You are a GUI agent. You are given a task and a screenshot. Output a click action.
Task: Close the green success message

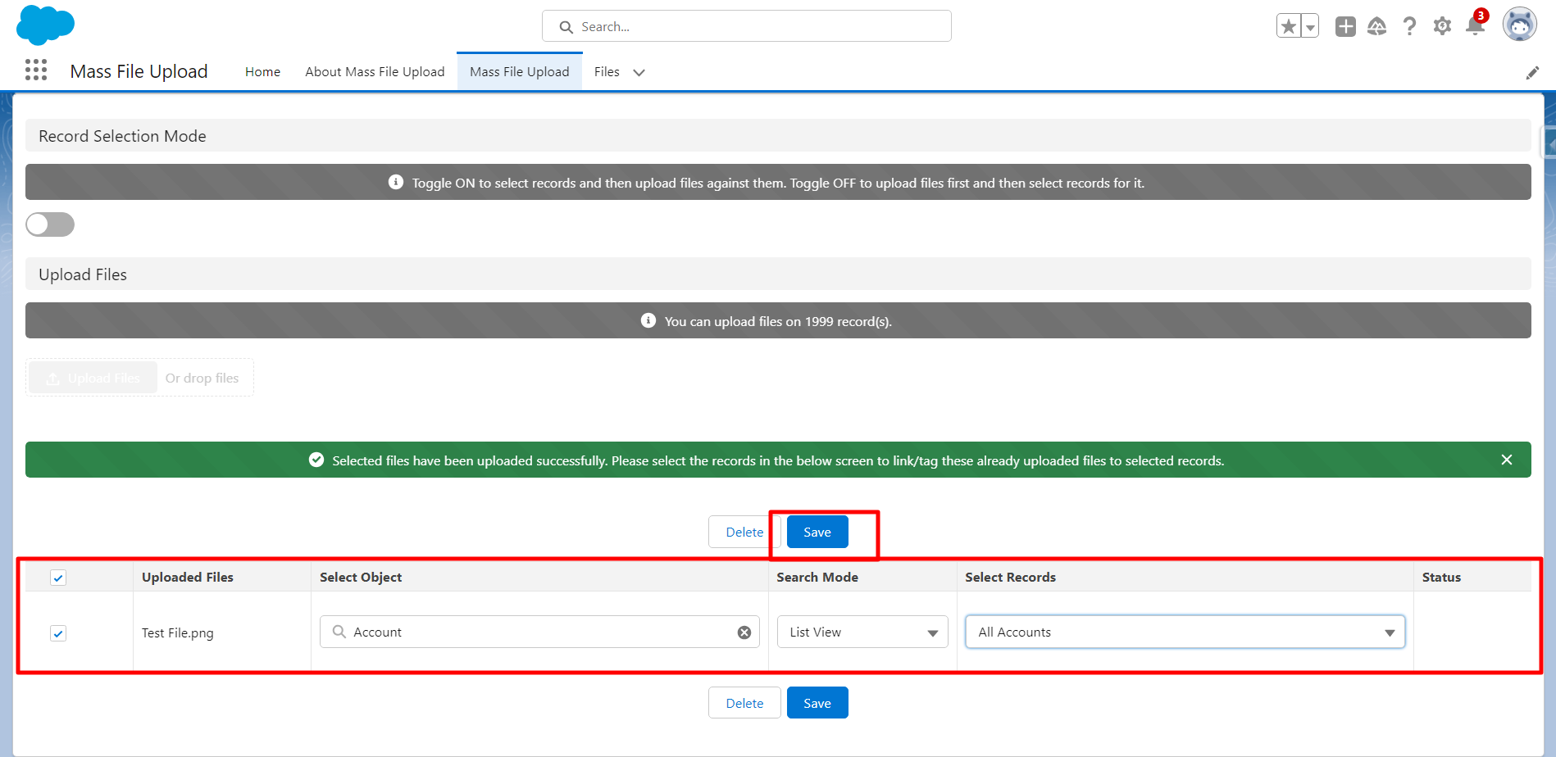1507,460
